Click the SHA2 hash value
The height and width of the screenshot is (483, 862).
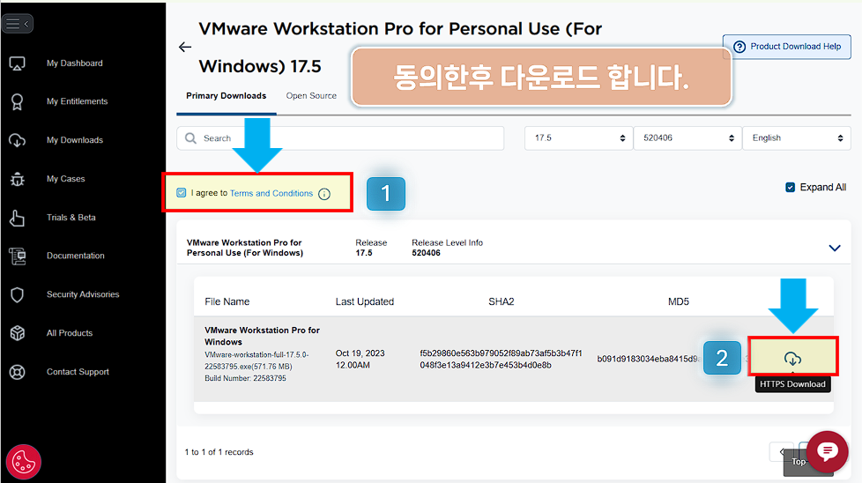501,360
